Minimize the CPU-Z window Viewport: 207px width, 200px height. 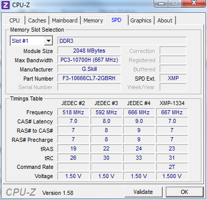(161, 4)
